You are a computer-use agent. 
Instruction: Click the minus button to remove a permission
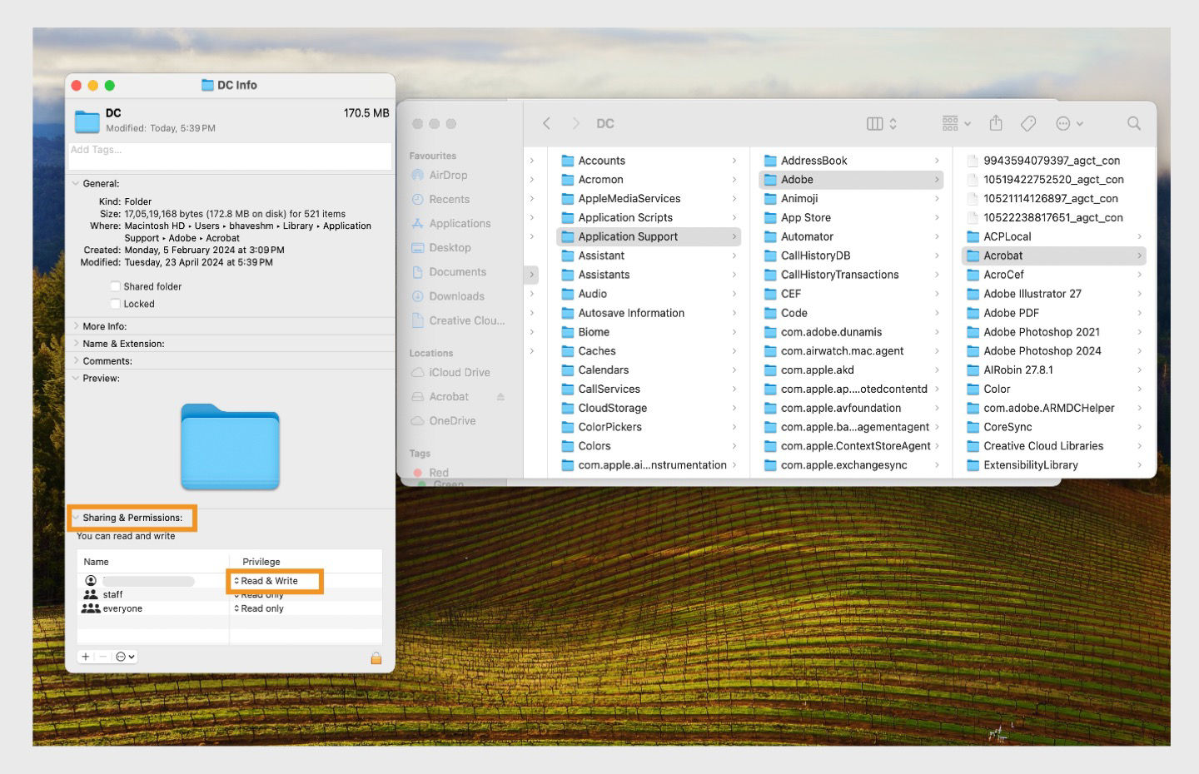[103, 657]
